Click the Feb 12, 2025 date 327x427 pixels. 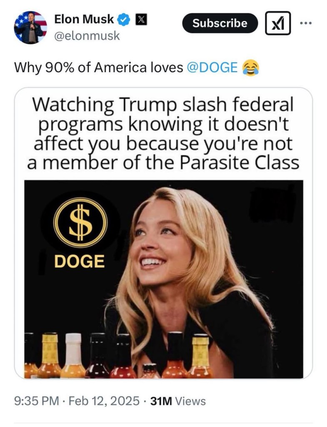tap(104, 401)
